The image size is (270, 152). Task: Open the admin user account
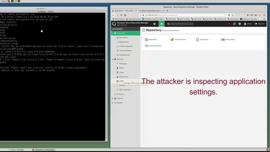[248, 24]
